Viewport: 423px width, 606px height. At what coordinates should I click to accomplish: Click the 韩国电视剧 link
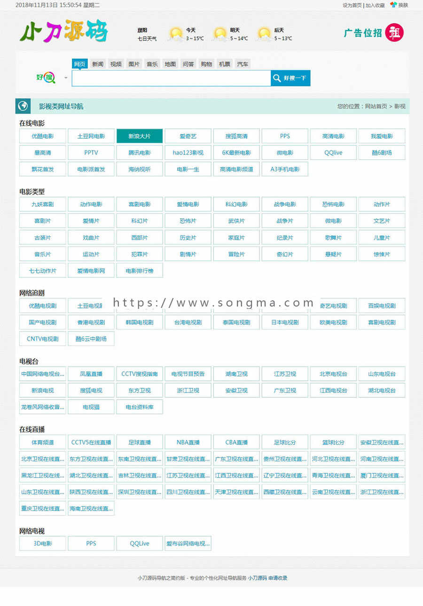click(140, 322)
